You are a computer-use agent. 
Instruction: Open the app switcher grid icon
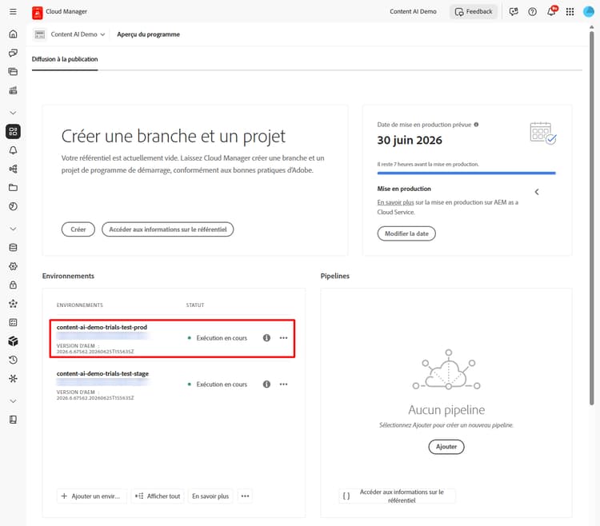click(x=570, y=12)
